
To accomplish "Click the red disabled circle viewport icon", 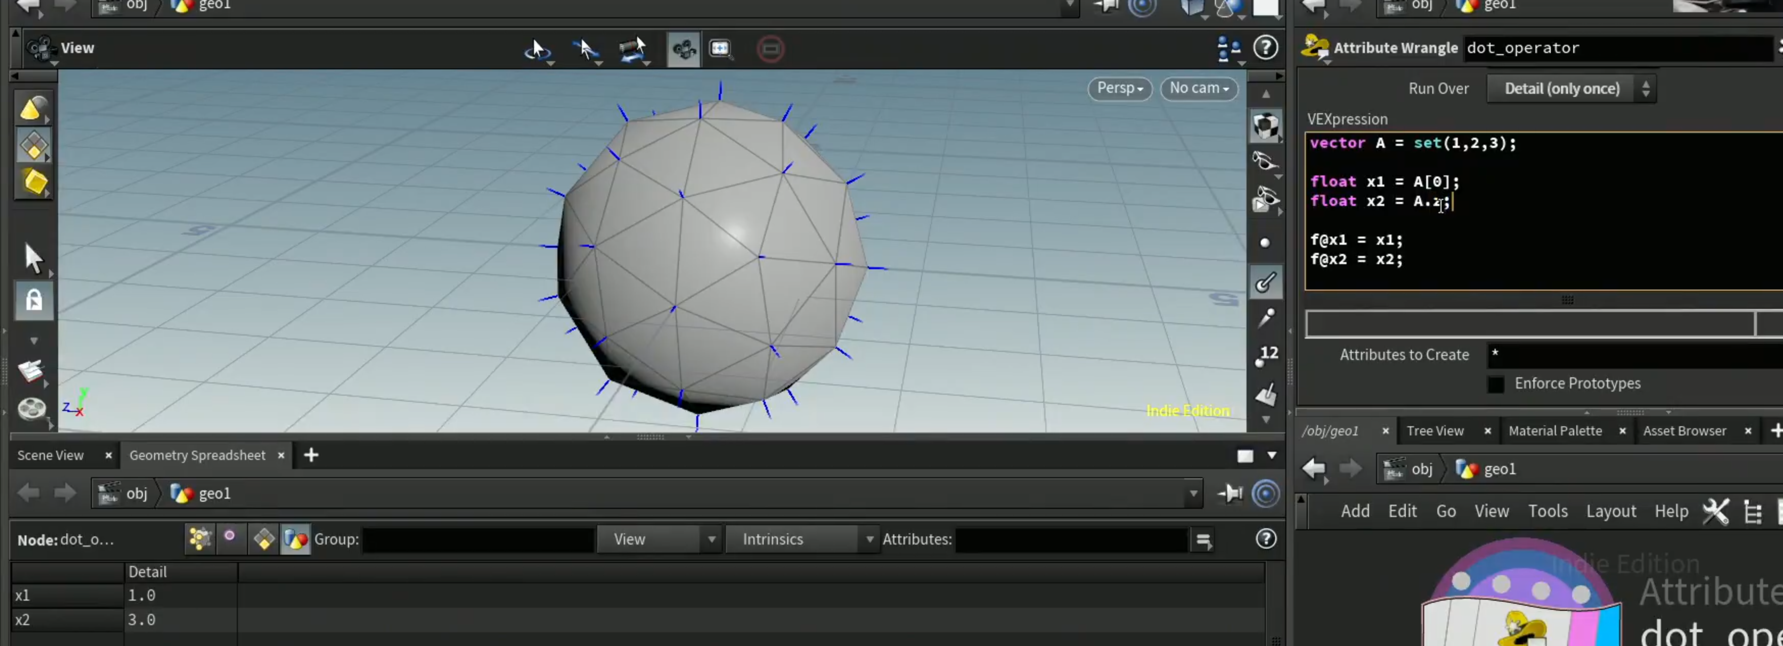I will coord(770,48).
